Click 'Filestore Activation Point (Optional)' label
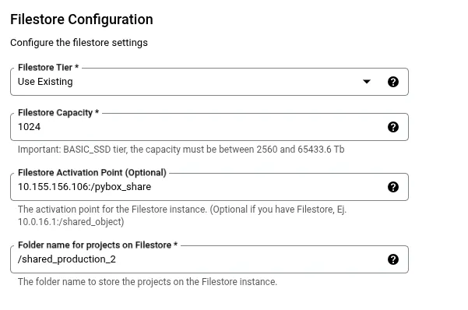The width and height of the screenshot is (468, 310). (92, 173)
